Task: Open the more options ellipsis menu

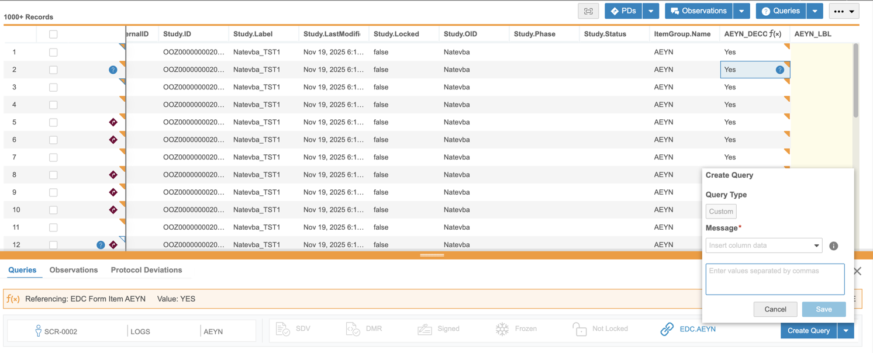Action: click(x=844, y=11)
